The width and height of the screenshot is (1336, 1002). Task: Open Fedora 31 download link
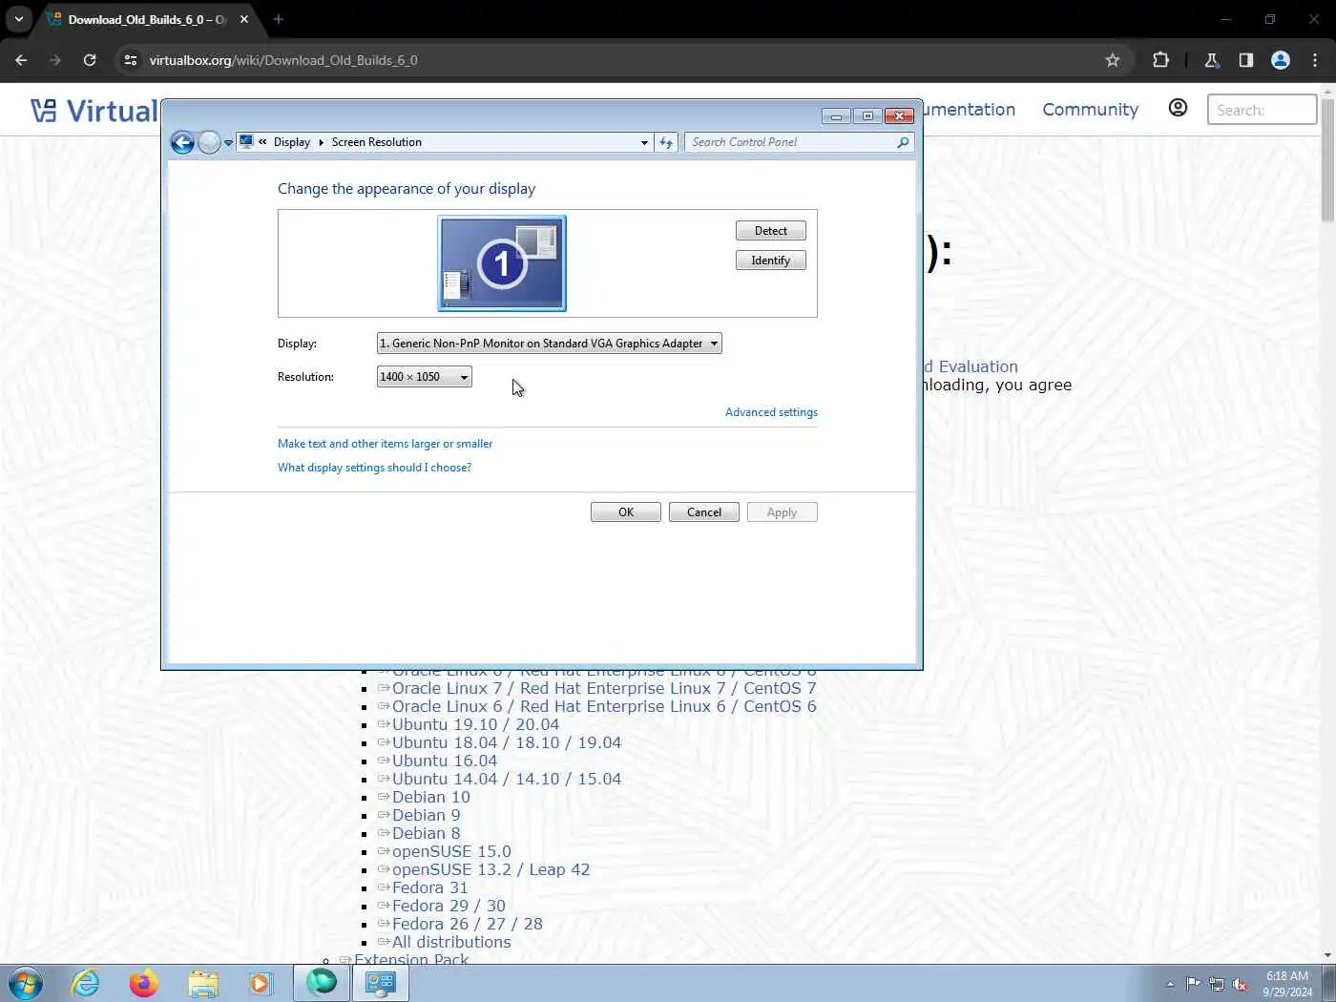click(x=430, y=887)
